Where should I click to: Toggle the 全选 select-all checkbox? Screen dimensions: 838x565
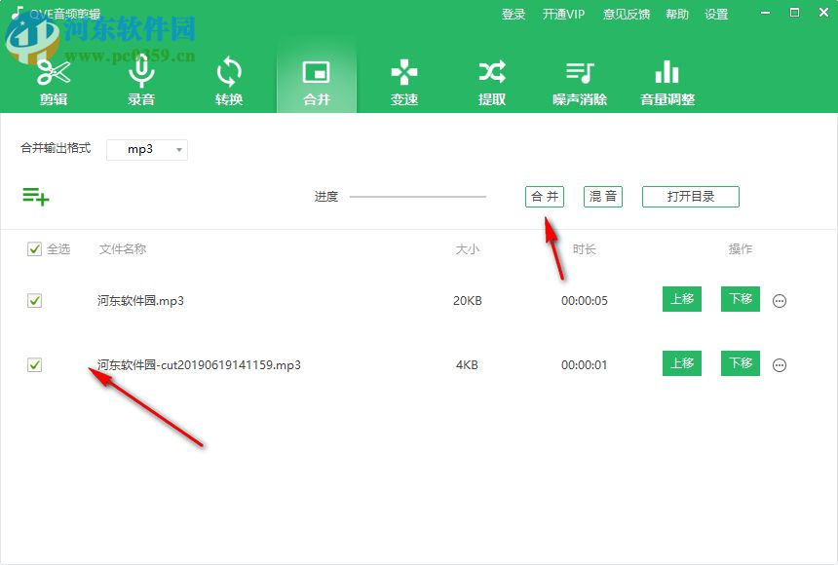(35, 248)
